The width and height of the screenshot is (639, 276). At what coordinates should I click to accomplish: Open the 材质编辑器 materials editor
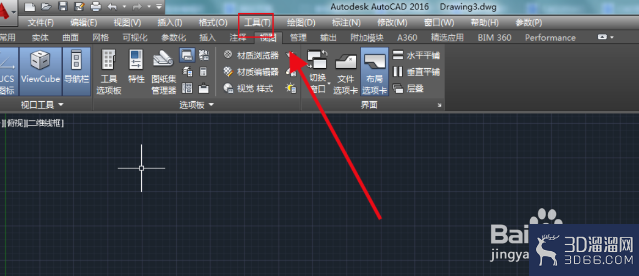click(x=251, y=72)
